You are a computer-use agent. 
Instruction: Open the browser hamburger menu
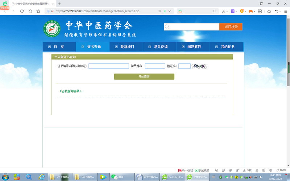[x=286, y=11]
